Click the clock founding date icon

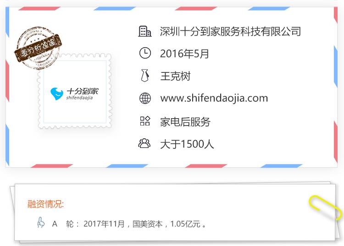point(145,53)
